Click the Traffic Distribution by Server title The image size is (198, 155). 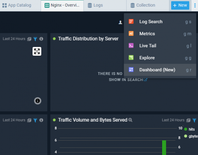point(88,39)
